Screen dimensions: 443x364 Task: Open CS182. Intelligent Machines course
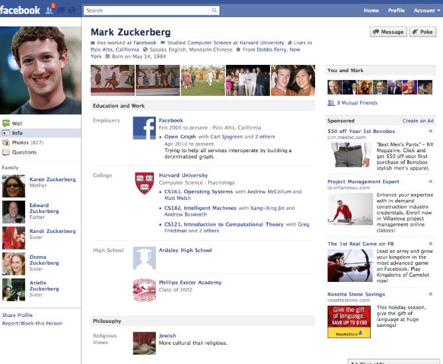pyautogui.click(x=200, y=208)
